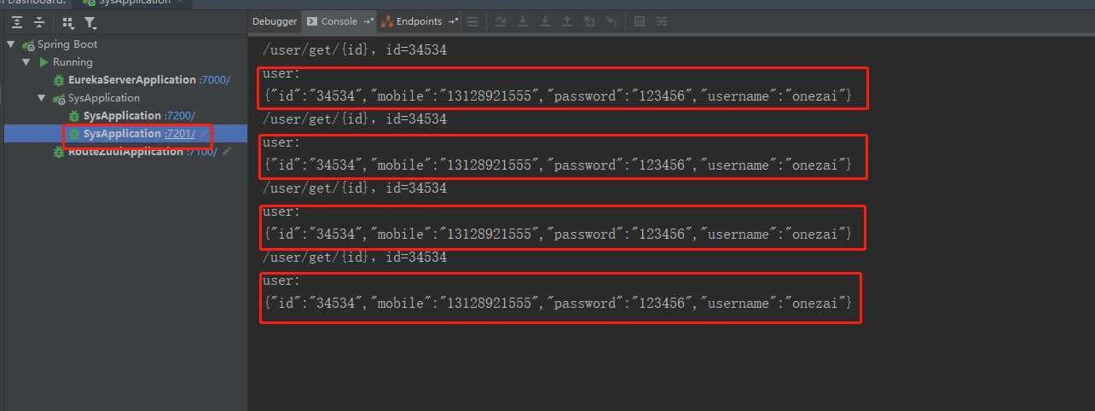This screenshot has width=1095, height=411.
Task: Select RouteZuulApplication in the tree
Action: point(125,152)
